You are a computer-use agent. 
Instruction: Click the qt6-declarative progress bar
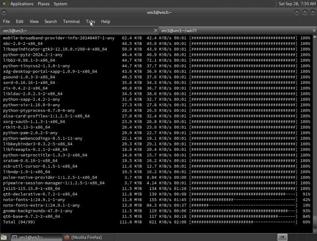[x=243, y=194]
